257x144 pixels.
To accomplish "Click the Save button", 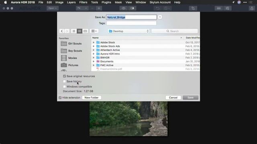I will point(190,98).
